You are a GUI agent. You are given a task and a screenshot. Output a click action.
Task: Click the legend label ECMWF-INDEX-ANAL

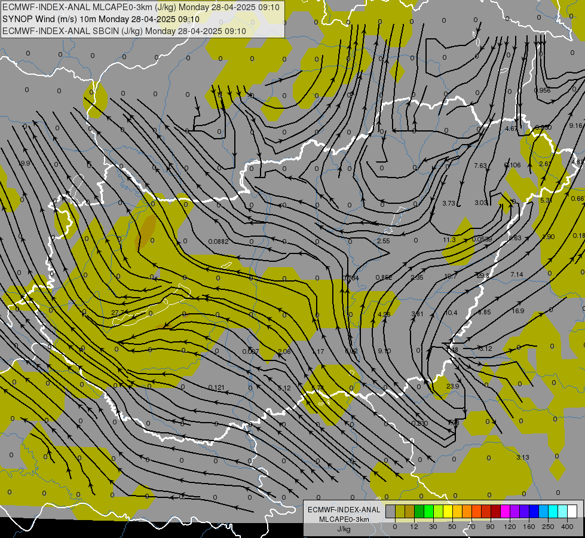pos(344,510)
